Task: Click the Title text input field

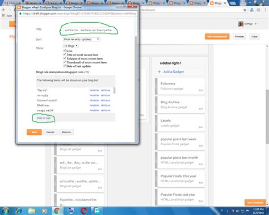Action: pyautogui.click(x=89, y=30)
